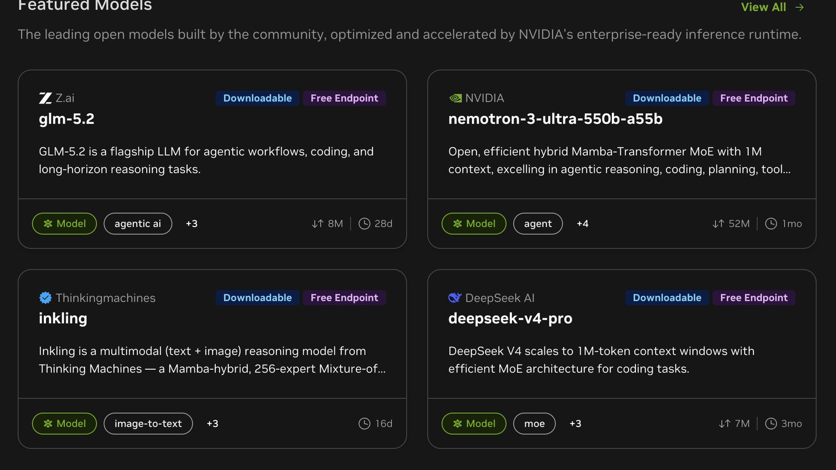Screen dimensions: 836x470
Task: Click the NVIDIA eye logo icon
Action: (x=455, y=98)
